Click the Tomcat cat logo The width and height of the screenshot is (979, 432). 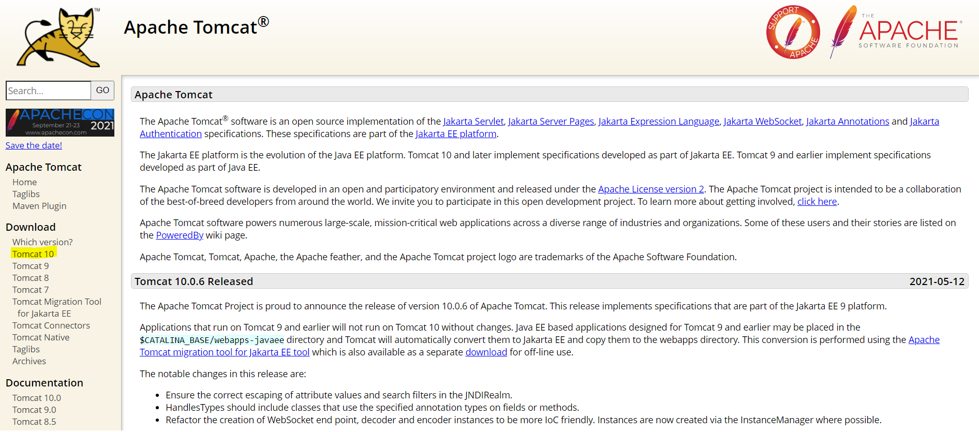click(58, 37)
